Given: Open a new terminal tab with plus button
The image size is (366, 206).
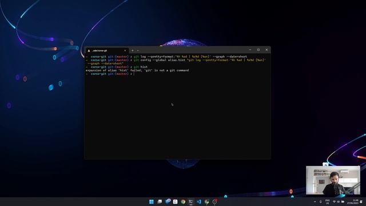Looking at the screenshot, I should click(x=133, y=50).
